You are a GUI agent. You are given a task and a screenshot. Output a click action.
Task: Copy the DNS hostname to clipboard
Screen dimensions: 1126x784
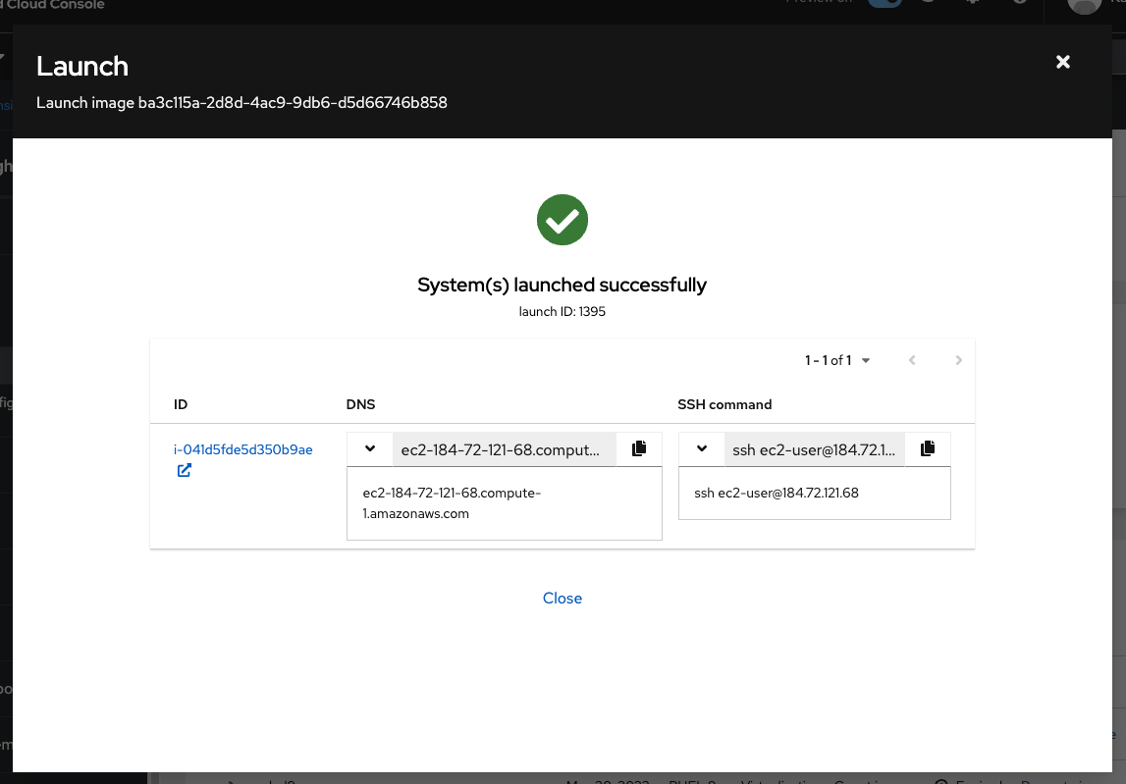click(x=639, y=448)
